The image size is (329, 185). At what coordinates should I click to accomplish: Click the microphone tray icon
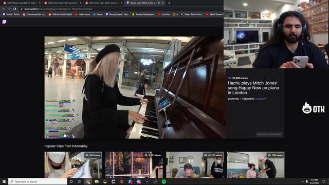307,181
